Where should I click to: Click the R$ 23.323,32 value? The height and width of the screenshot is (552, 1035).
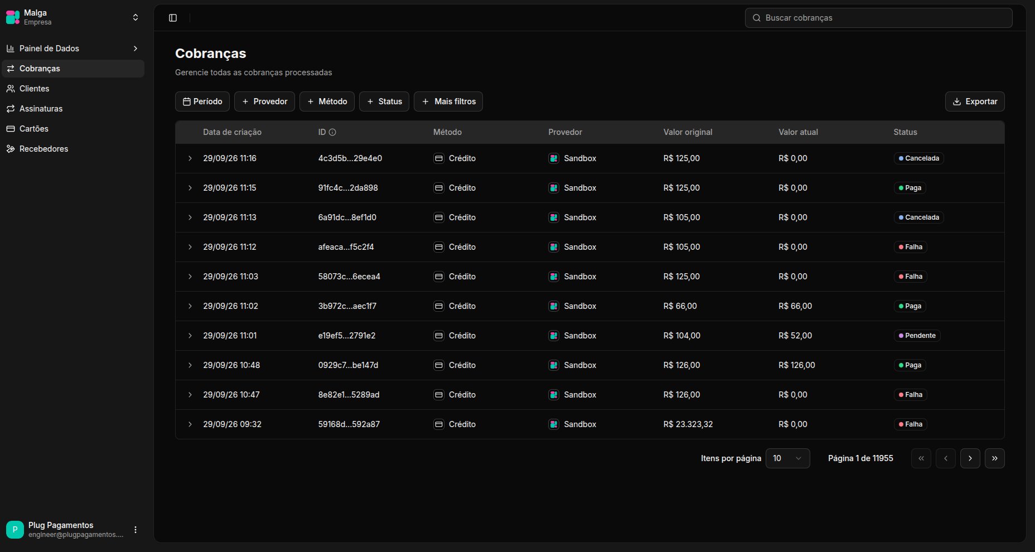[688, 424]
